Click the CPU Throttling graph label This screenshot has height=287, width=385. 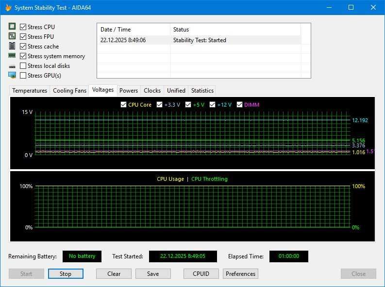tap(209, 179)
